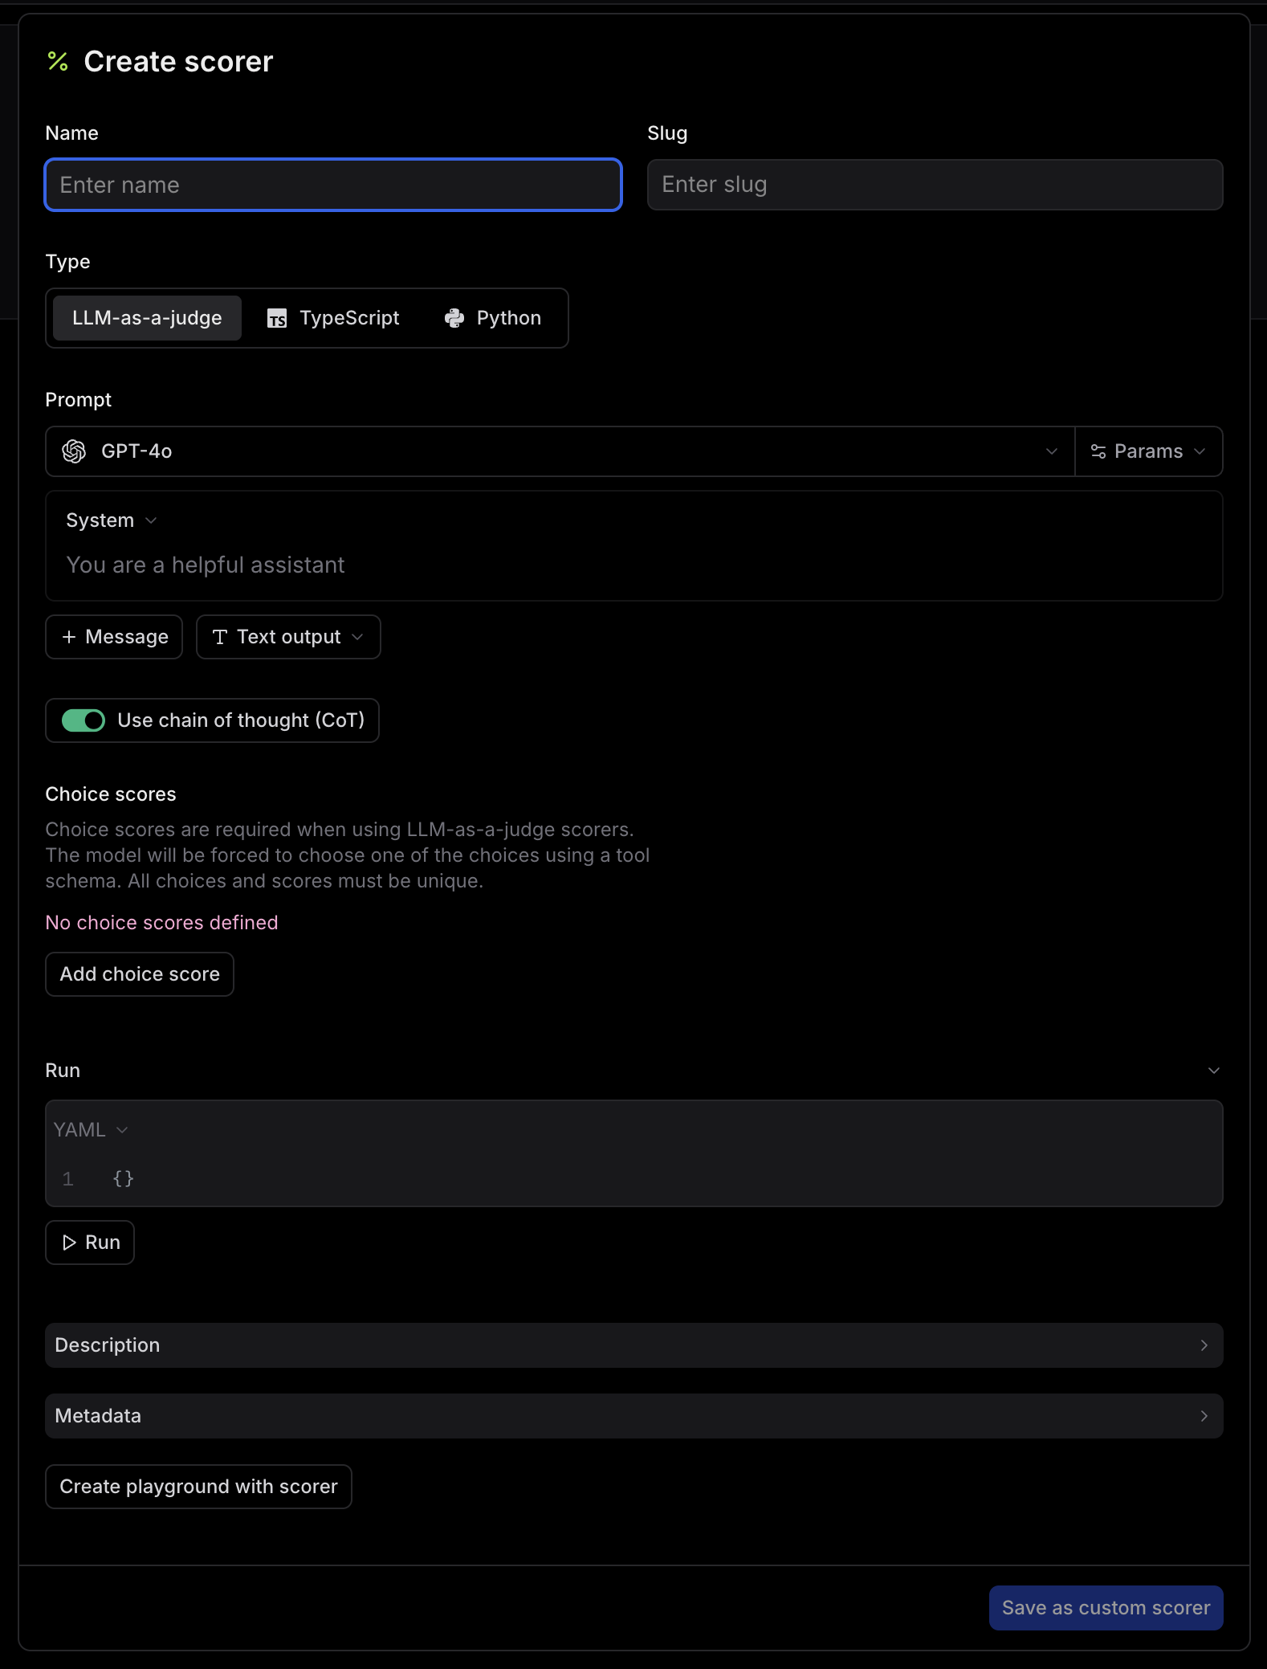The image size is (1267, 1669).
Task: Click the Run button
Action: coord(90,1243)
